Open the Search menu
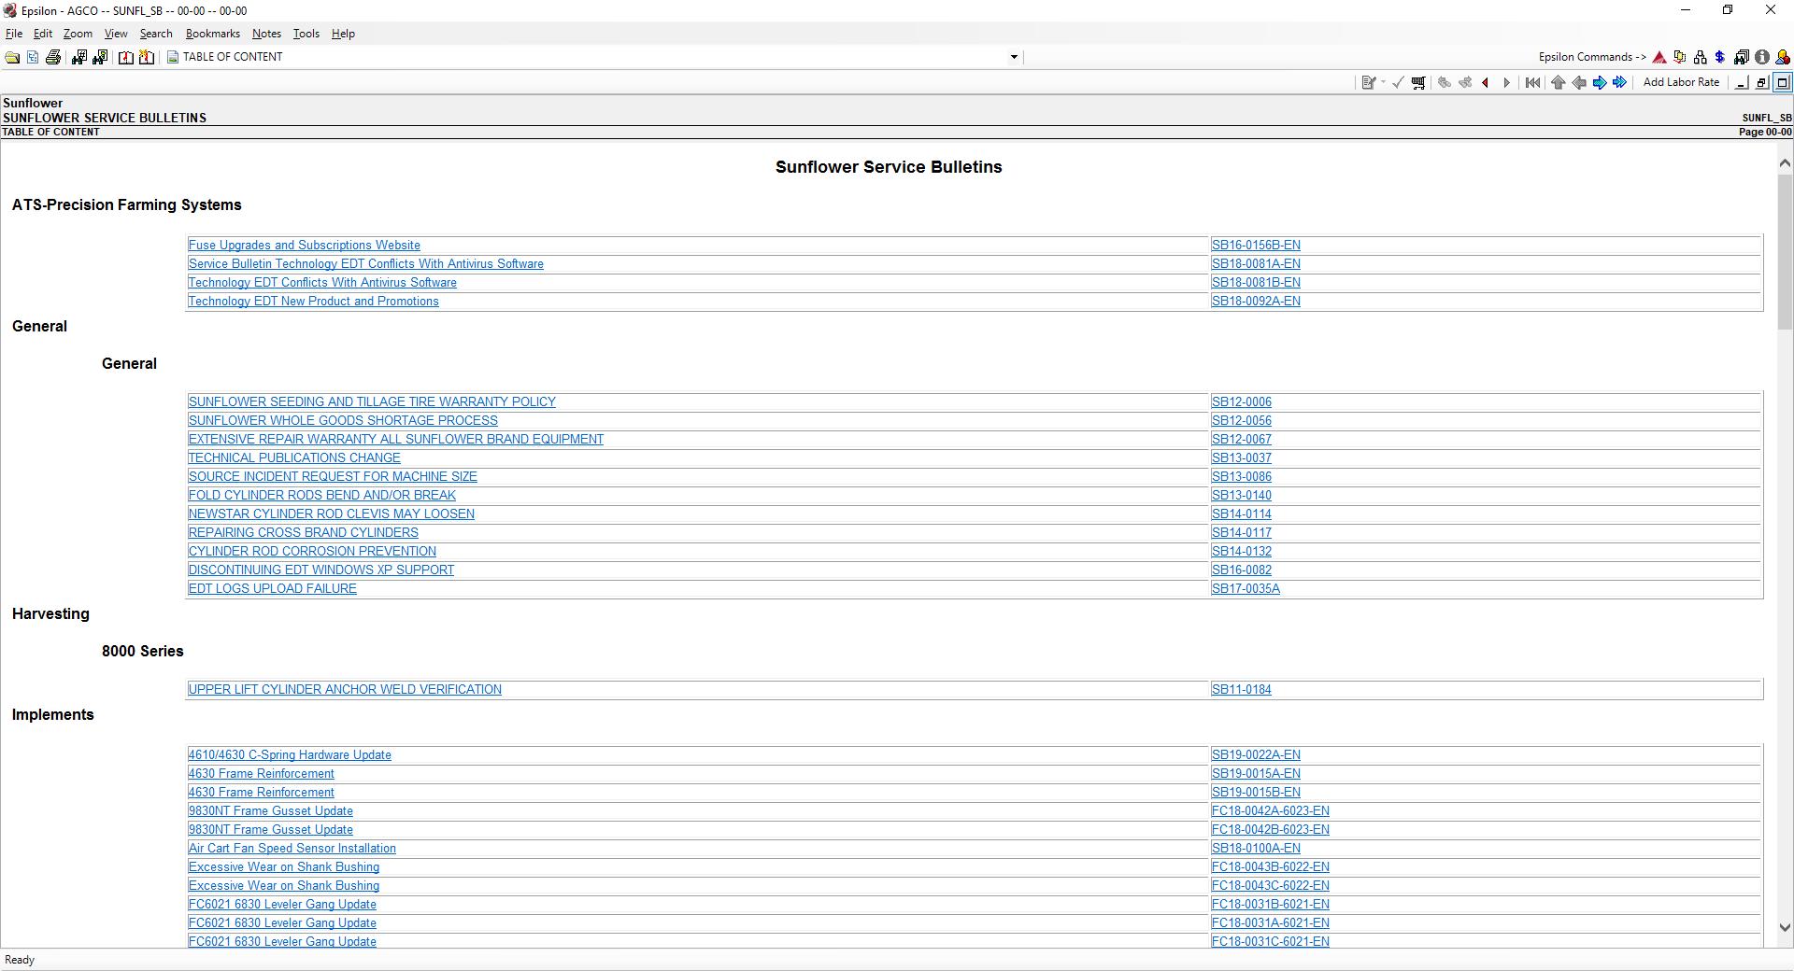 point(156,34)
